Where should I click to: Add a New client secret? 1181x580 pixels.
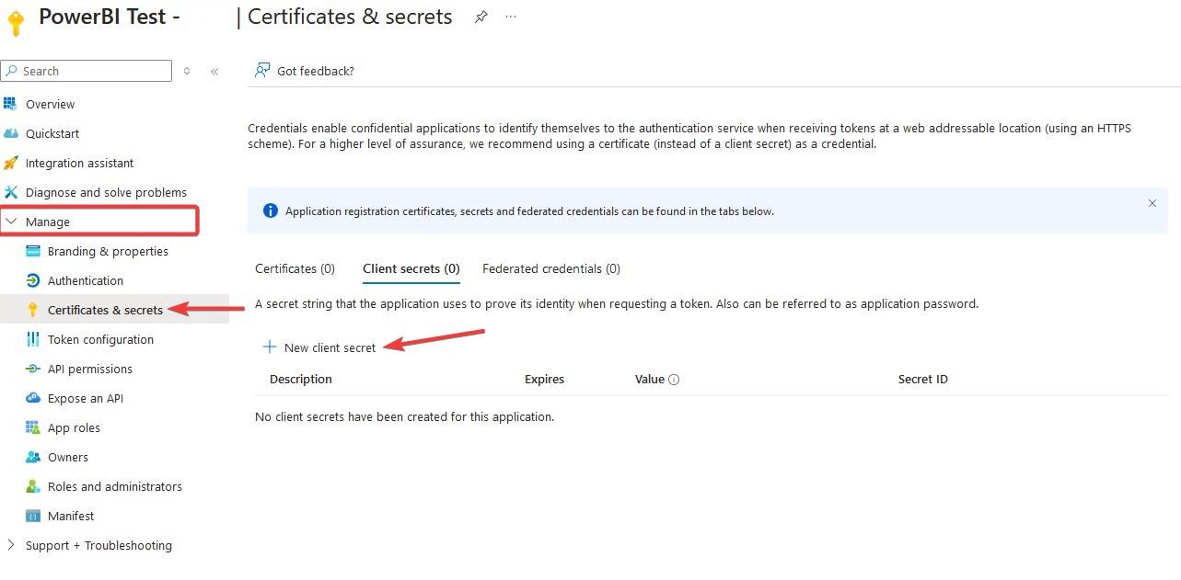(x=320, y=347)
